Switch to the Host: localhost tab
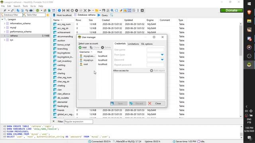 tap(63, 15)
